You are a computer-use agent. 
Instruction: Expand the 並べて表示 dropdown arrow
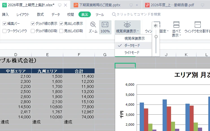(180, 35)
